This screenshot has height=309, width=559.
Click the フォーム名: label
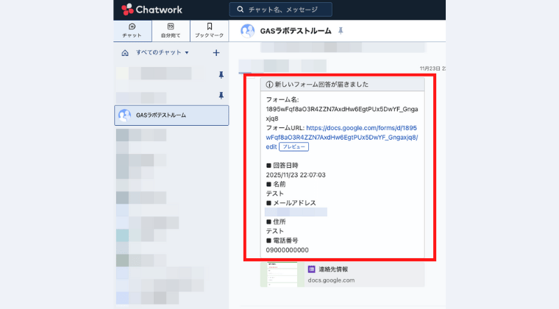282,100
